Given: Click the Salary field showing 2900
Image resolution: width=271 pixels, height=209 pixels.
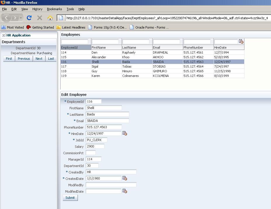Looking at the screenshot, I should click(95, 146).
